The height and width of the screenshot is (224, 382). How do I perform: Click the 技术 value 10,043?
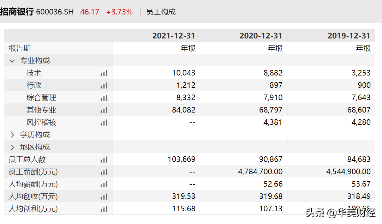(184, 73)
